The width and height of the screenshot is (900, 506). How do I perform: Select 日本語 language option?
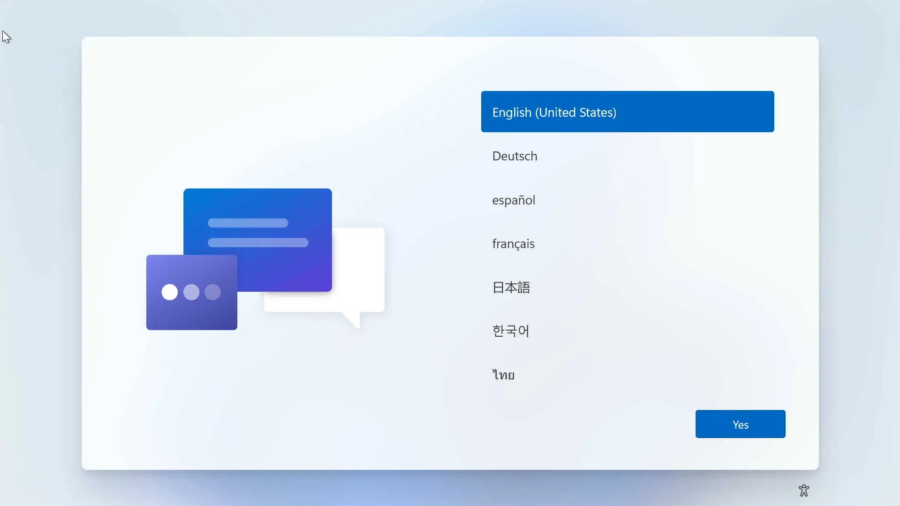tap(628, 287)
